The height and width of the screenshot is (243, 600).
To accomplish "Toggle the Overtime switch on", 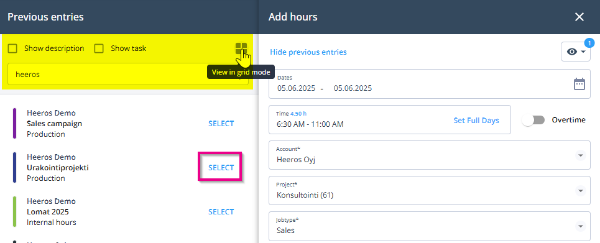I will 533,120.
